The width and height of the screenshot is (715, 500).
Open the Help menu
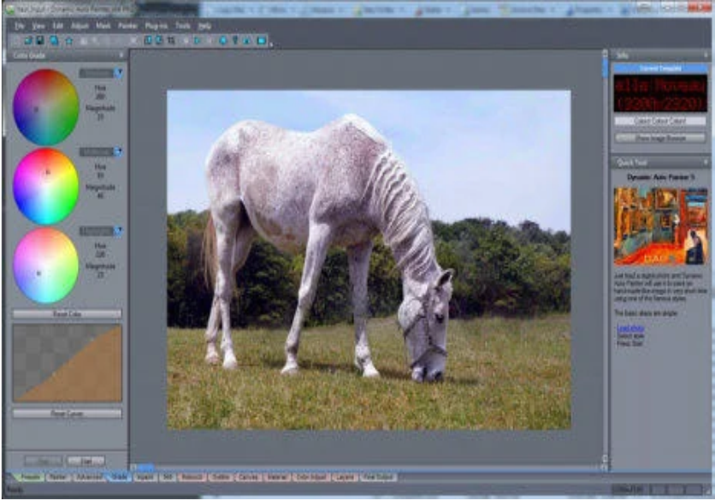tap(204, 26)
